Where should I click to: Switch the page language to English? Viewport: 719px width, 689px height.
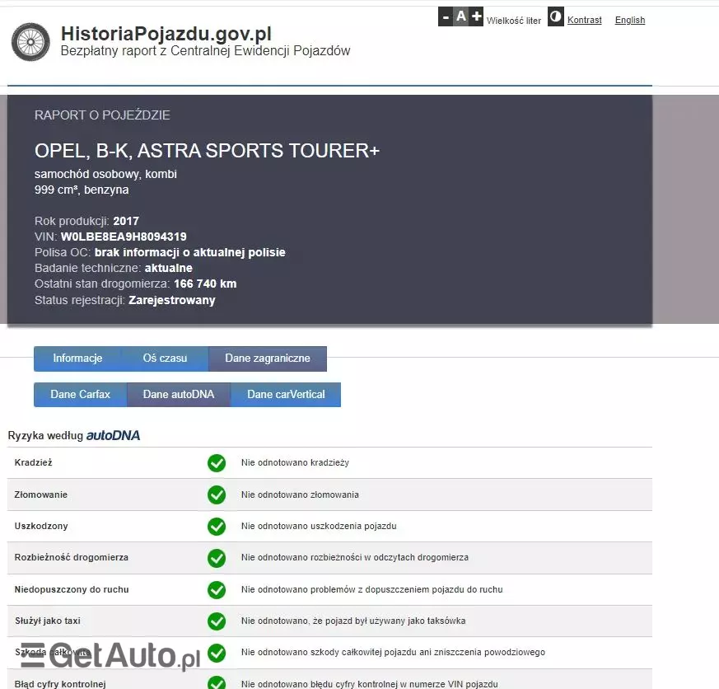[629, 20]
